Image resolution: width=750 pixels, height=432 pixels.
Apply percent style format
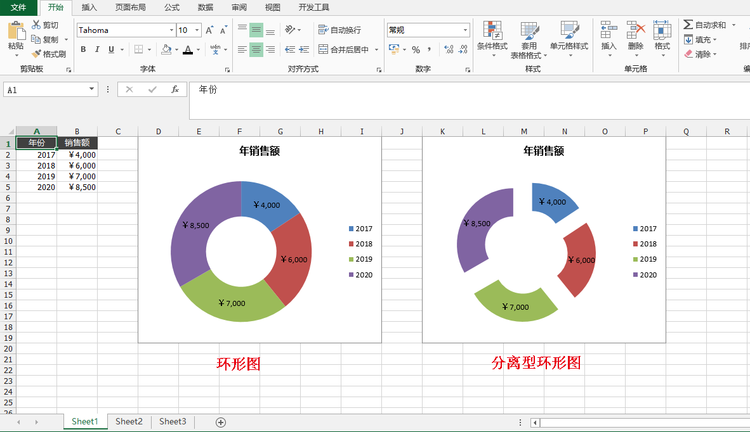[416, 49]
